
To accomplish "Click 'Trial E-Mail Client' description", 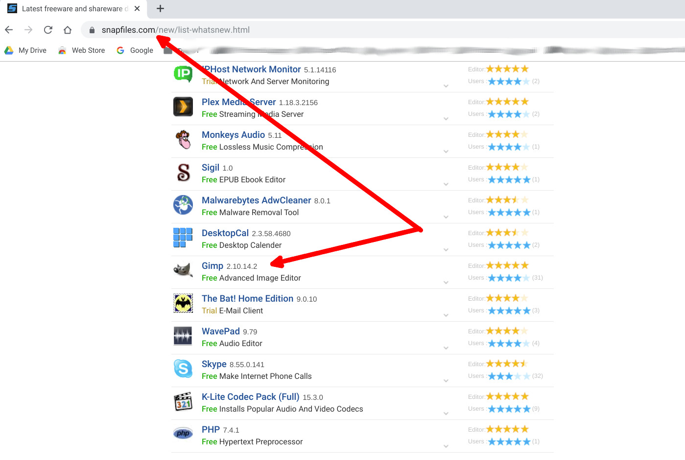I will pyautogui.click(x=232, y=311).
